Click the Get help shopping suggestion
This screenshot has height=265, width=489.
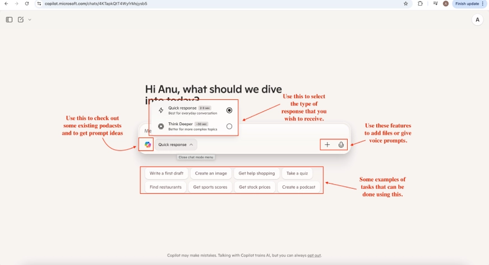coord(257,173)
